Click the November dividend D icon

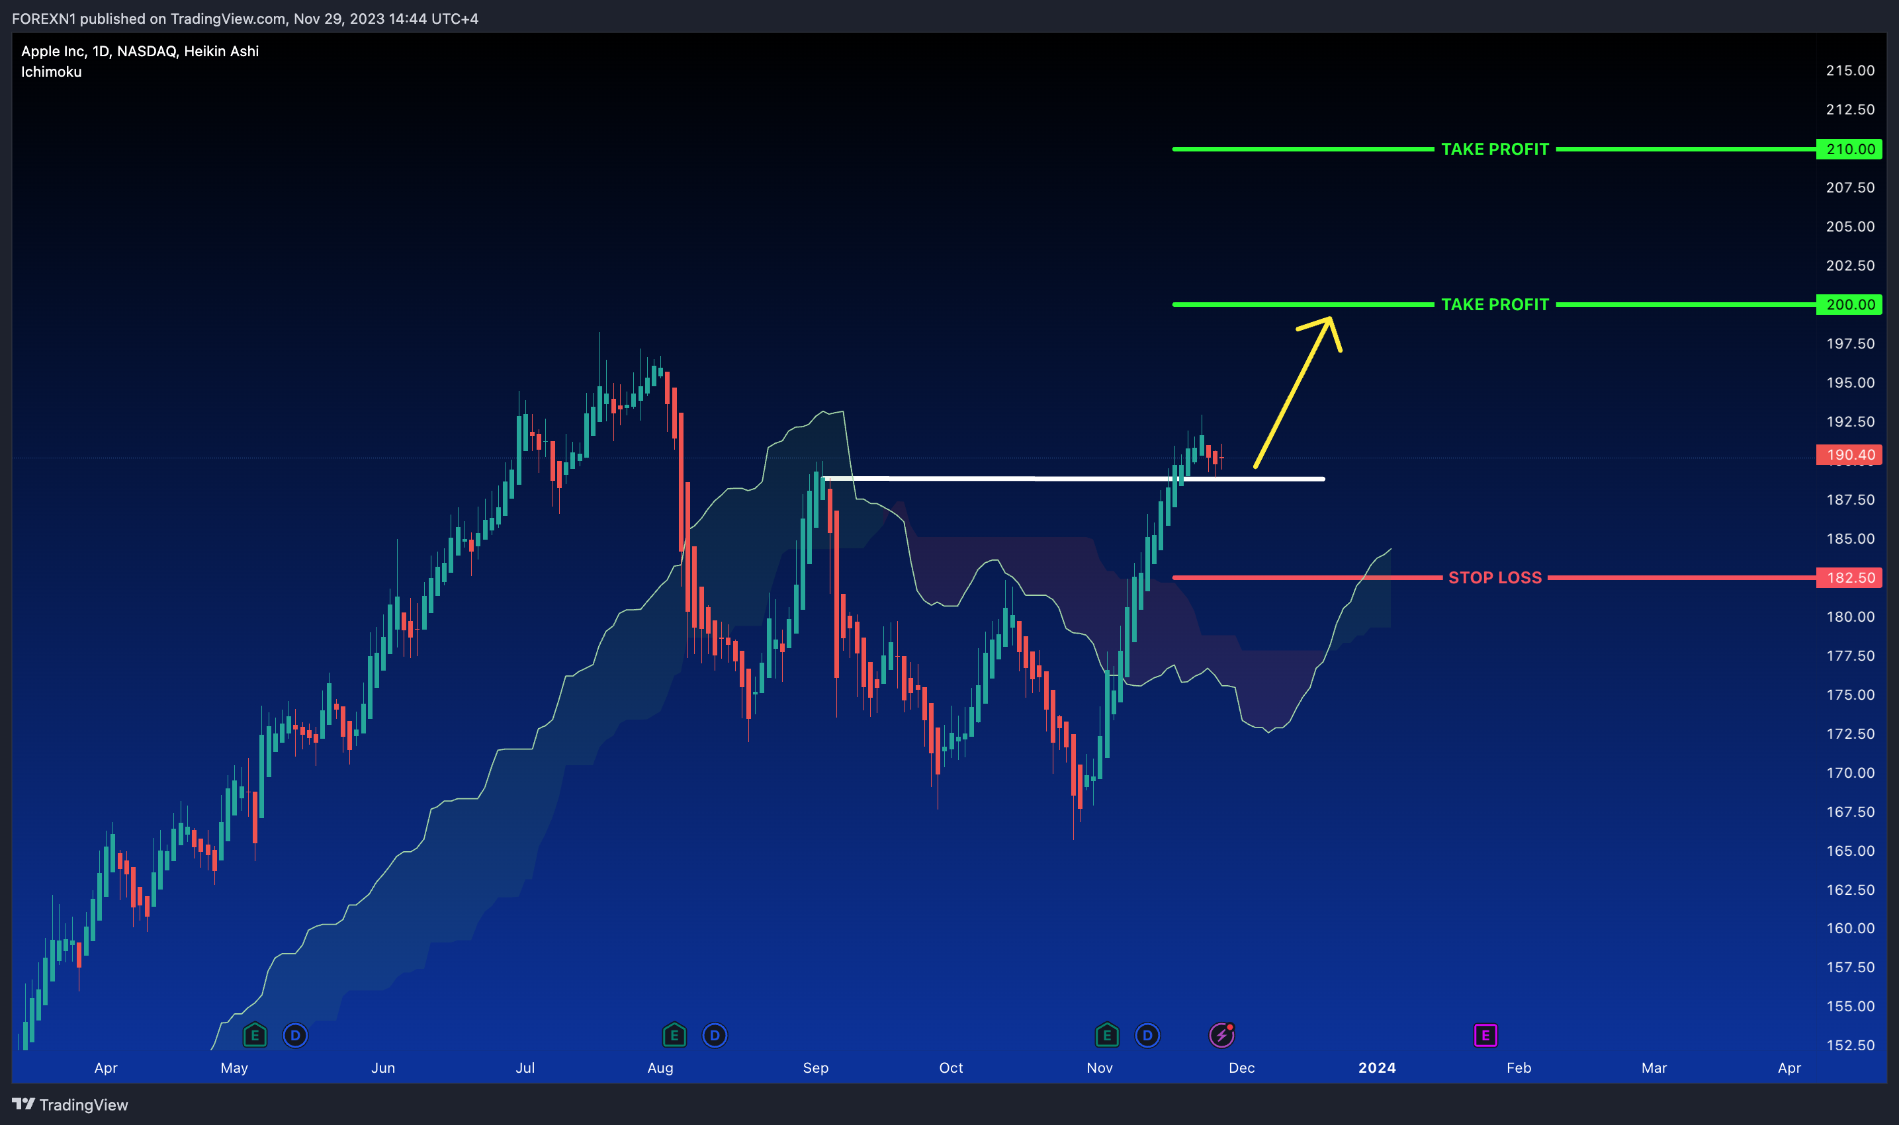pyautogui.click(x=1147, y=1035)
